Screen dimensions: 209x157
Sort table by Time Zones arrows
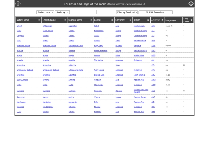click(x=192, y=20)
